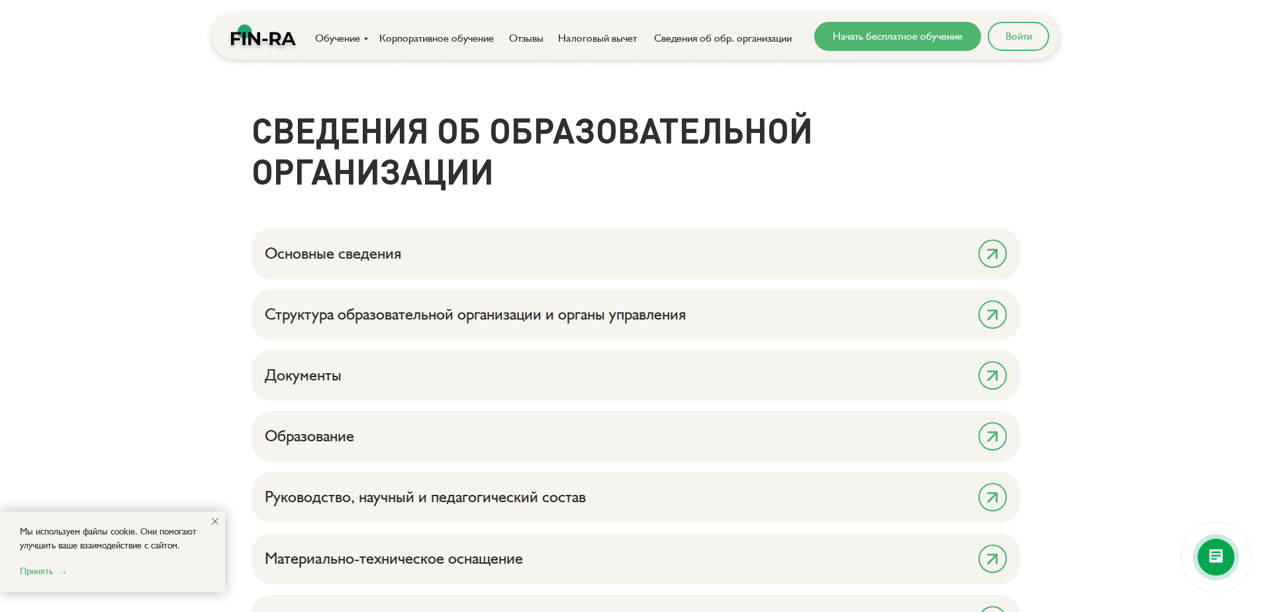The image size is (1271, 612).
Task: Open Материально-техническое оснащение arrow icon
Action: (x=992, y=558)
